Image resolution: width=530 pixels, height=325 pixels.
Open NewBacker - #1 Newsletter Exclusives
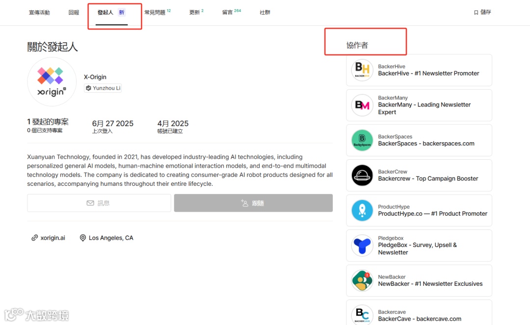point(430,284)
